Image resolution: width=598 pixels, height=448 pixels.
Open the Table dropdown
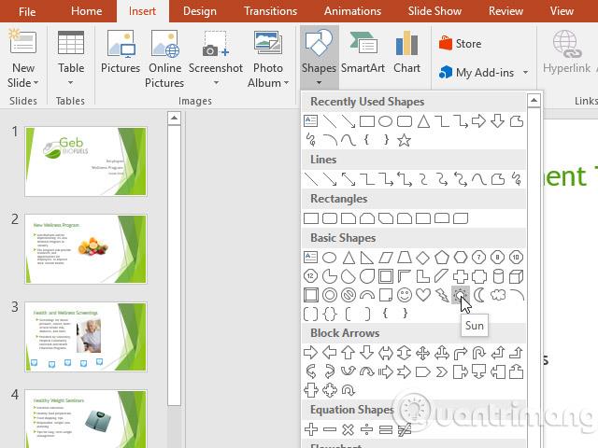(x=71, y=83)
